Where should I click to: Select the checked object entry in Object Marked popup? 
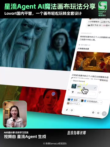pyautogui.click(x=84, y=87)
